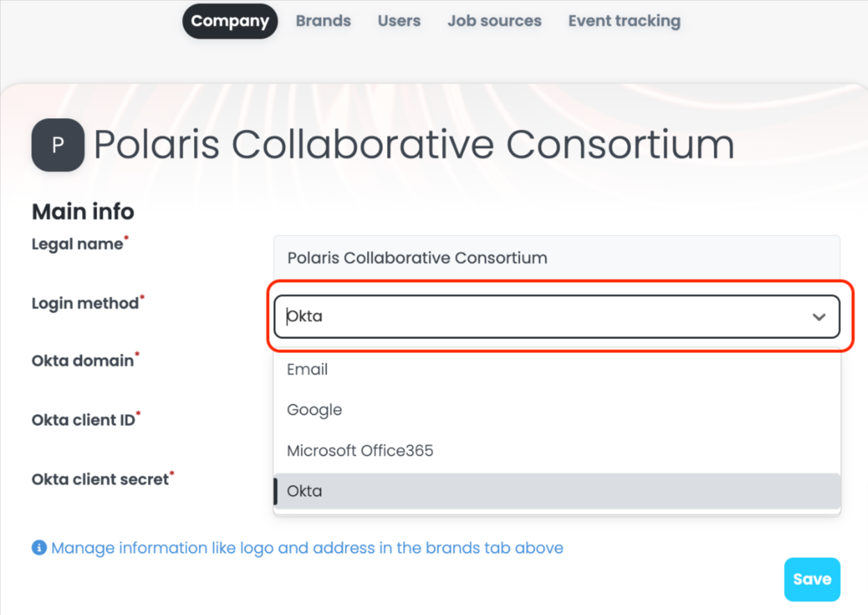Click the Okta client ID label

tap(83, 420)
